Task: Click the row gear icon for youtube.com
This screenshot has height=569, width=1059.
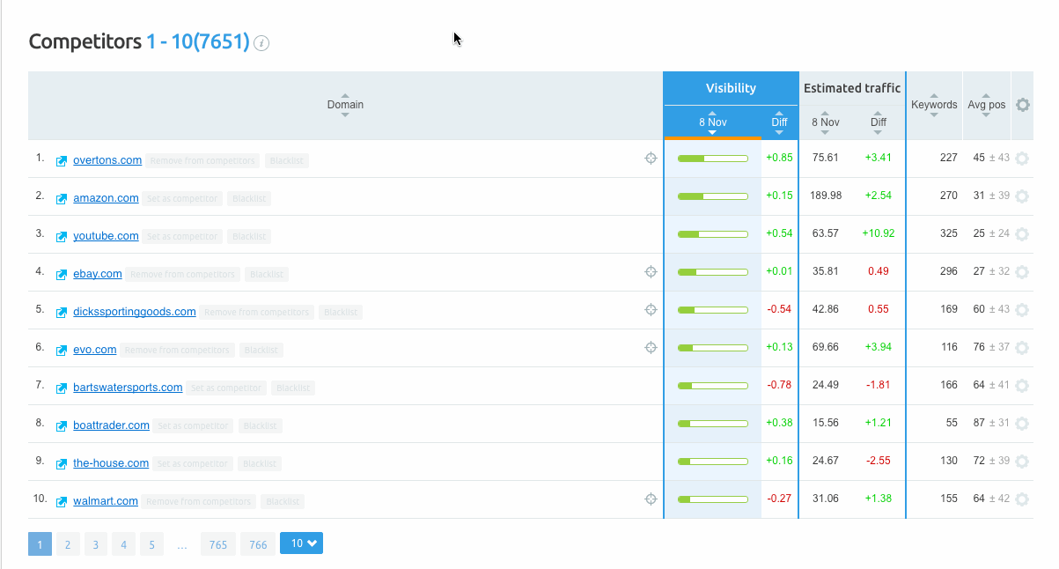Action: coord(1021,234)
